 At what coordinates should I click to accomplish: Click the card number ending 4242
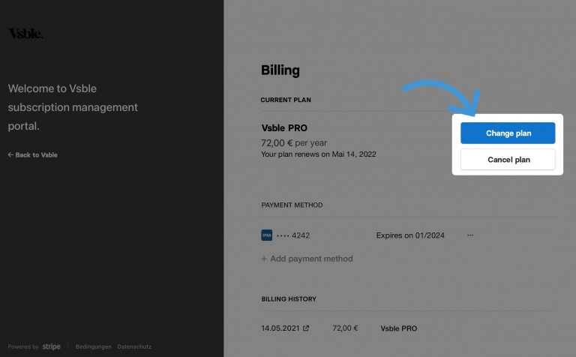tap(293, 235)
